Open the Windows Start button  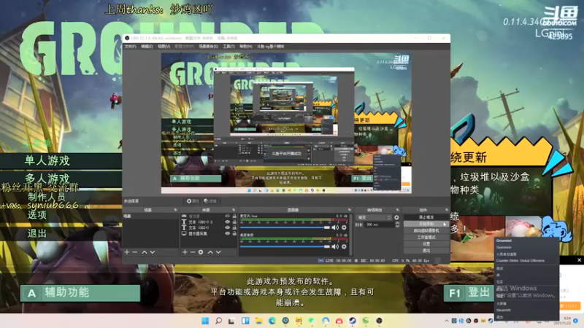[205, 321]
